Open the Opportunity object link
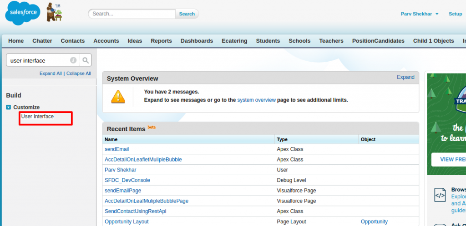This screenshot has width=466, height=226. 374,222
